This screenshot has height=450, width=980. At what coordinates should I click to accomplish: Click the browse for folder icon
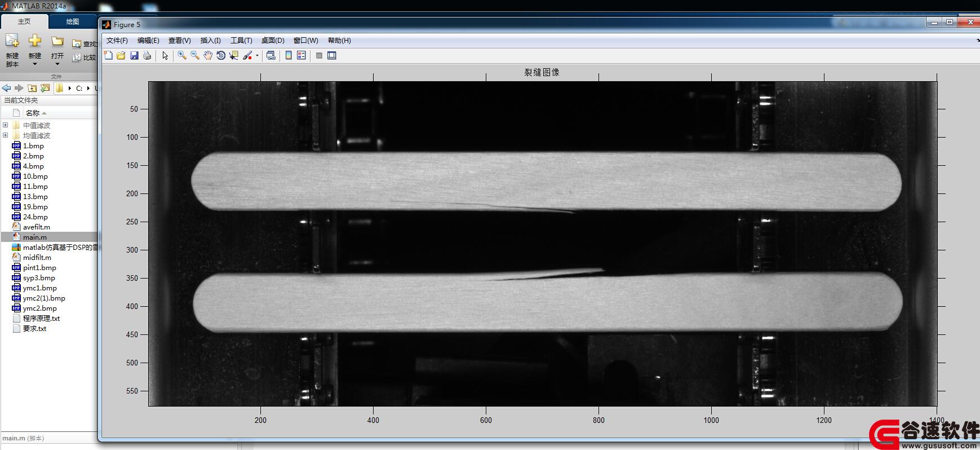(x=45, y=88)
